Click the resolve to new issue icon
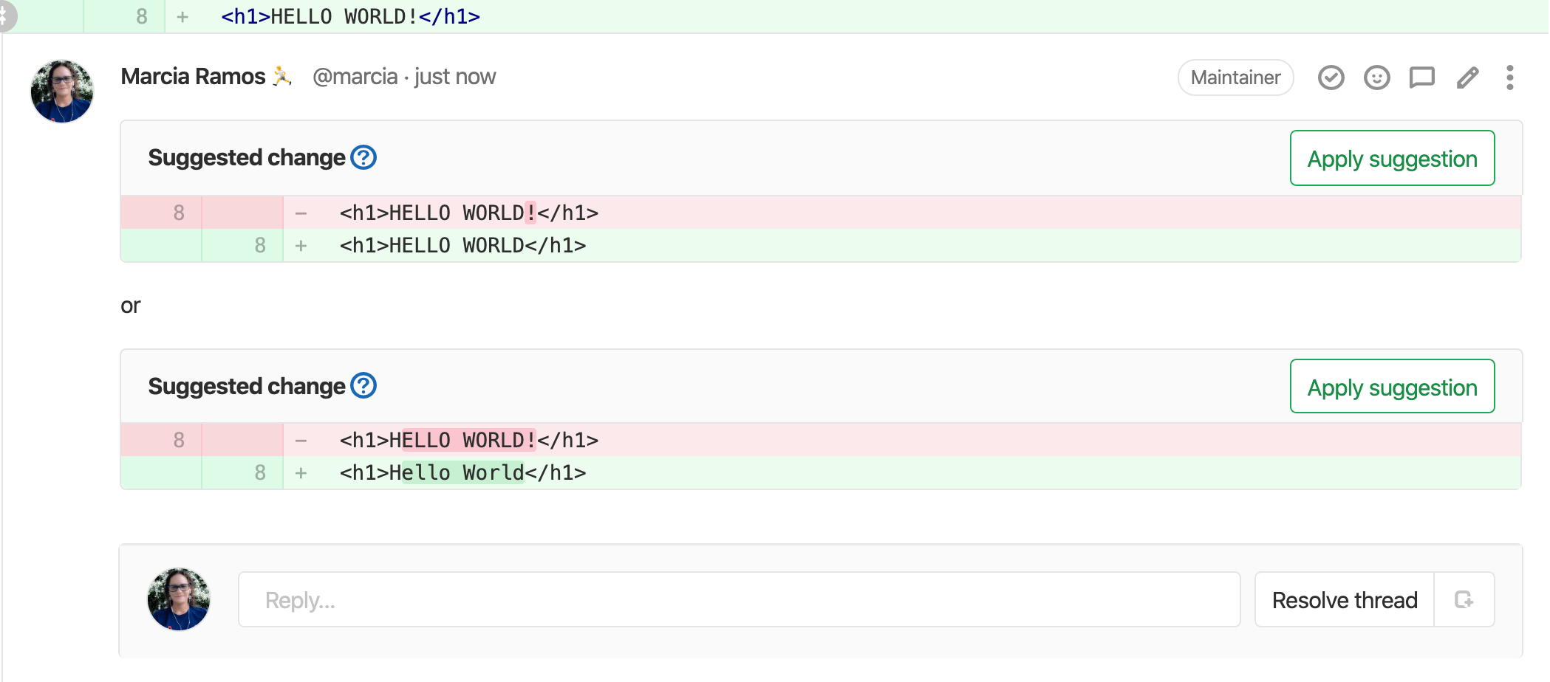The width and height of the screenshot is (1550, 682). tap(1464, 599)
